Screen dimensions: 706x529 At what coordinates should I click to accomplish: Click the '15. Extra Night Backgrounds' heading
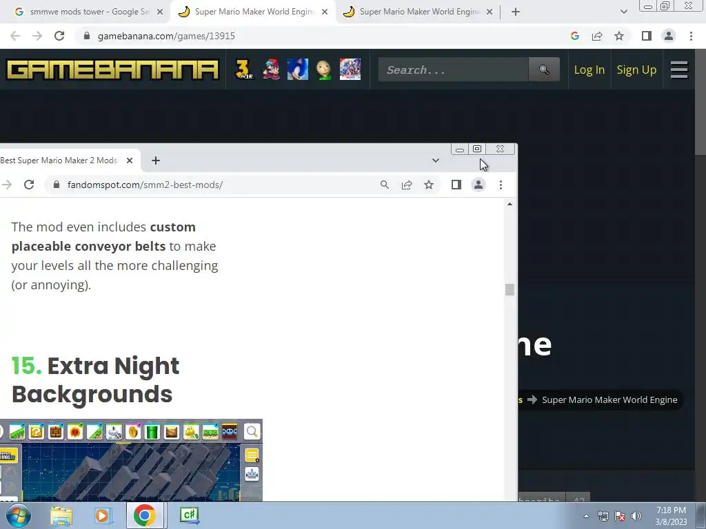click(x=95, y=380)
